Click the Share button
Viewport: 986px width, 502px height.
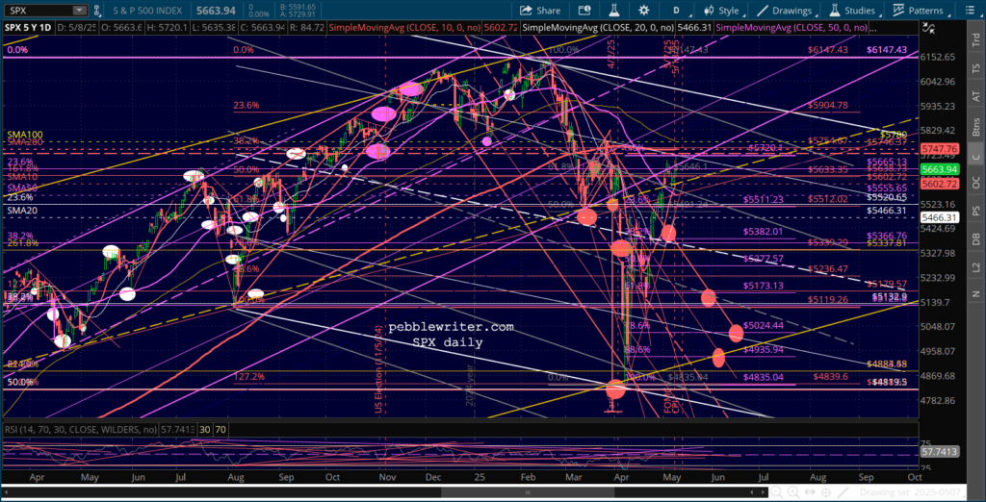[x=541, y=10]
